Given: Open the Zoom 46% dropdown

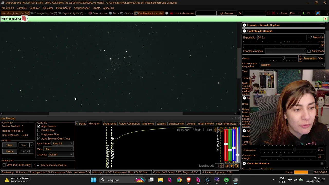Looking at the screenshot, I should [295, 13].
